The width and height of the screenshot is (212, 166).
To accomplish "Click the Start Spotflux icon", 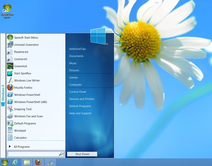I will (x=10, y=73).
